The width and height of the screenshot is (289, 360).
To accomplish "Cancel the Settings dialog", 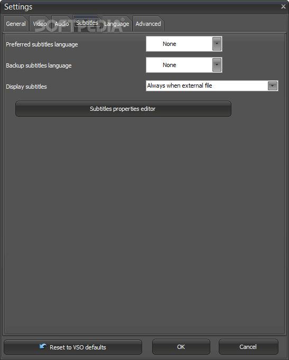I will (248, 347).
